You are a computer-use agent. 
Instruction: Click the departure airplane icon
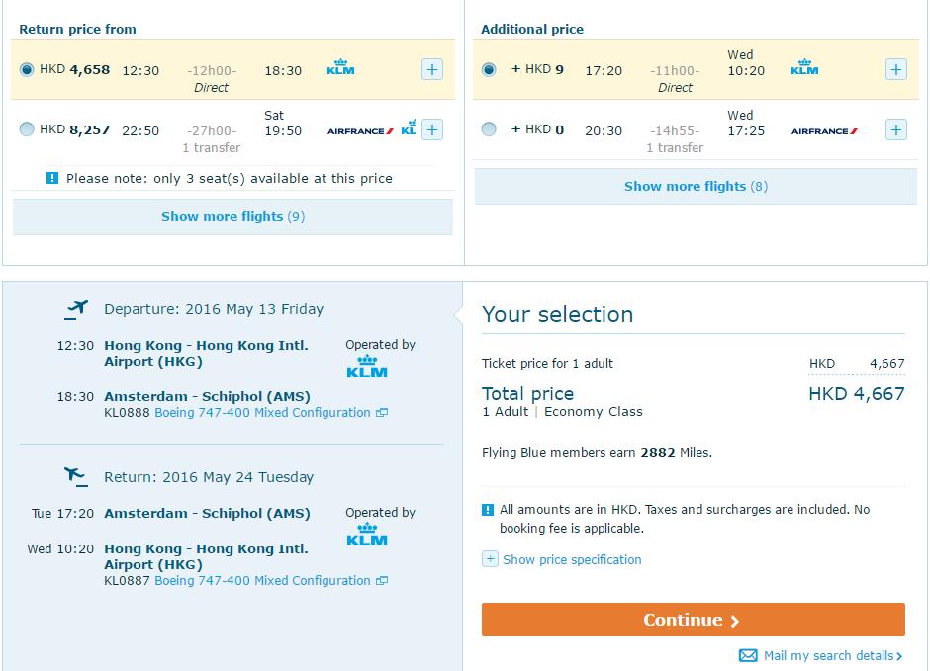76,309
